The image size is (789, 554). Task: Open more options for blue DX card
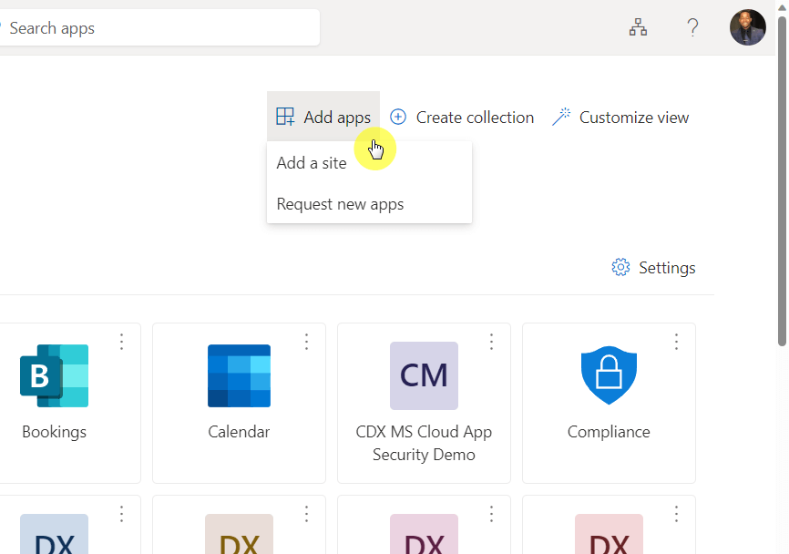coord(121,514)
